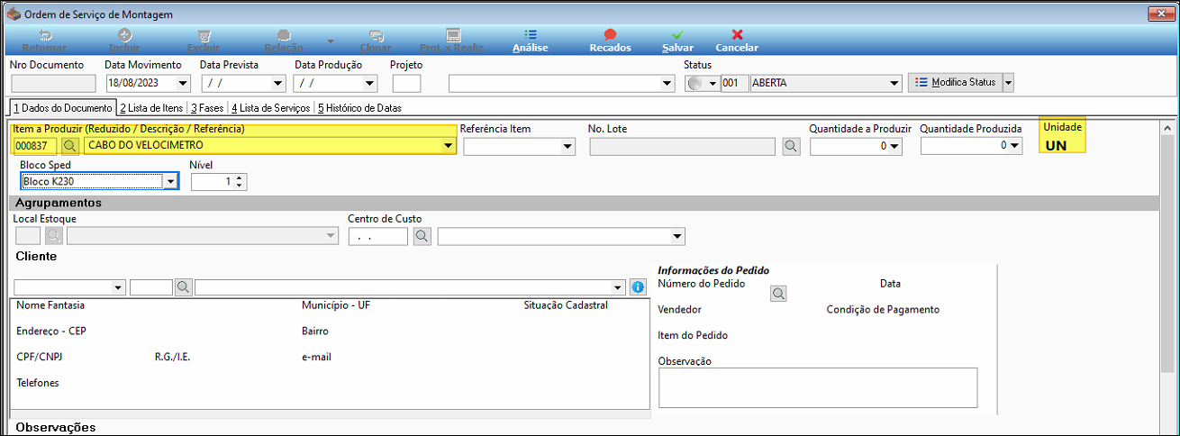Click the item code field 000837
The height and width of the screenshot is (436, 1180).
(x=36, y=145)
